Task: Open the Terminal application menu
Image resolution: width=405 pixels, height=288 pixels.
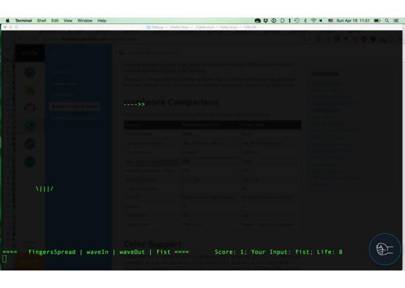Action: tap(23, 20)
